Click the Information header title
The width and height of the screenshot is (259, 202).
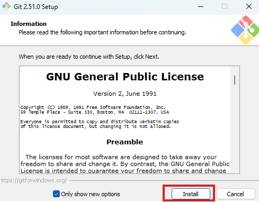29,24
